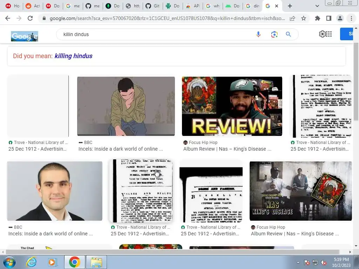Switch to the first 'Ho' tab
This screenshot has width=359, height=269.
tap(13, 6)
